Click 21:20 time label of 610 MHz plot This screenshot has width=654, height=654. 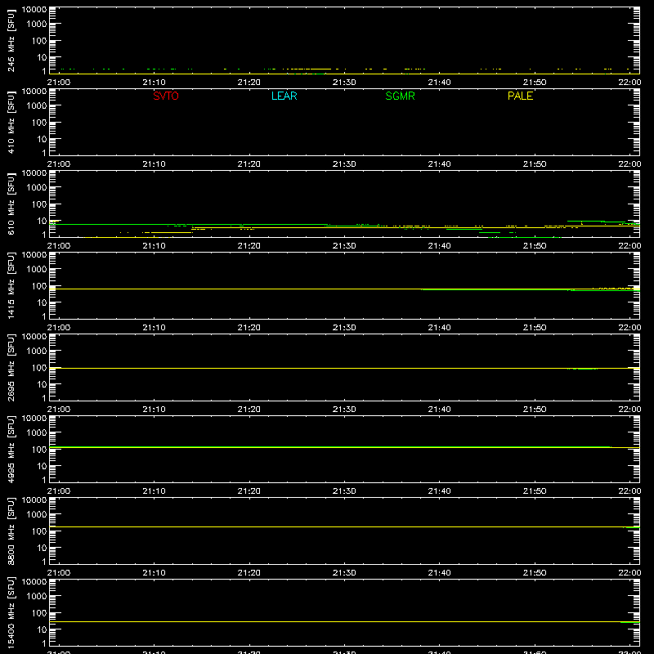pyautogui.click(x=249, y=246)
